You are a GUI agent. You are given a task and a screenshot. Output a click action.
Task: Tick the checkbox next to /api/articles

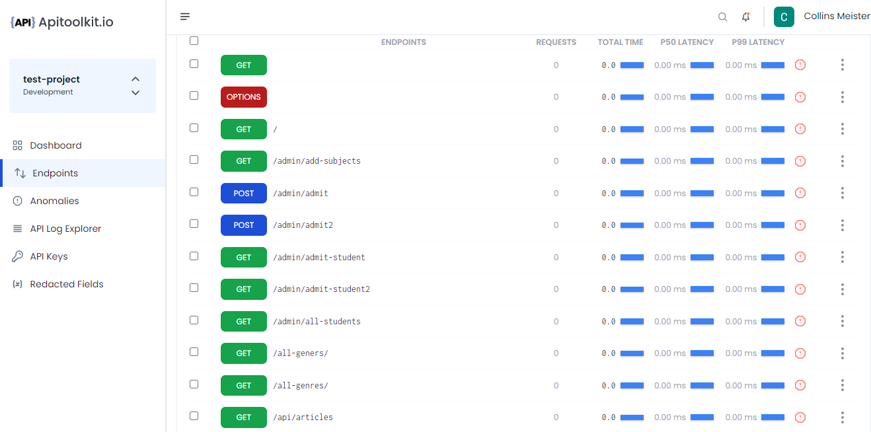[194, 415]
